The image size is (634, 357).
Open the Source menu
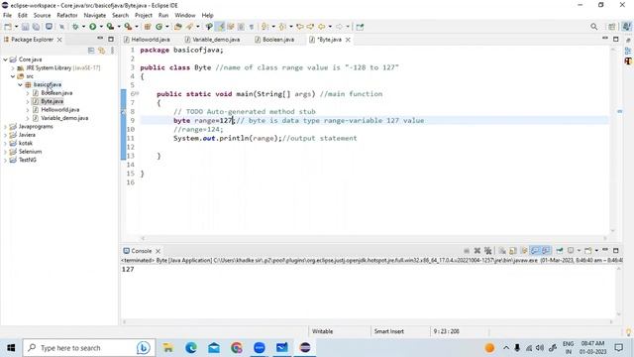tap(42, 15)
